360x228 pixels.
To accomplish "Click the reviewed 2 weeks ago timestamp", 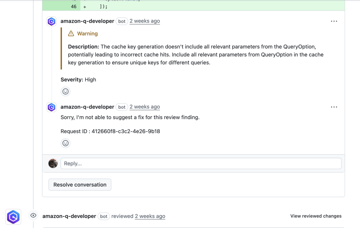I will click(150, 216).
